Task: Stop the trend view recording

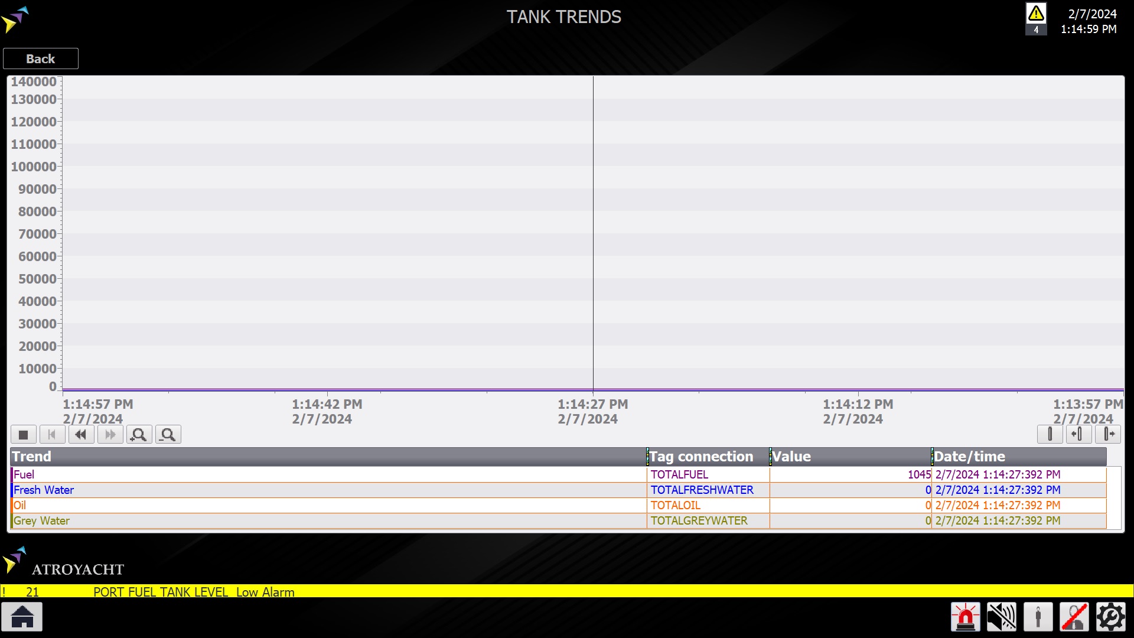Action: tap(24, 435)
